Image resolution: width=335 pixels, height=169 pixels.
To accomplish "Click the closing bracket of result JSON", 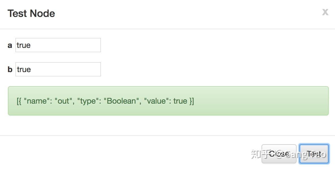I will pyautogui.click(x=193, y=101).
